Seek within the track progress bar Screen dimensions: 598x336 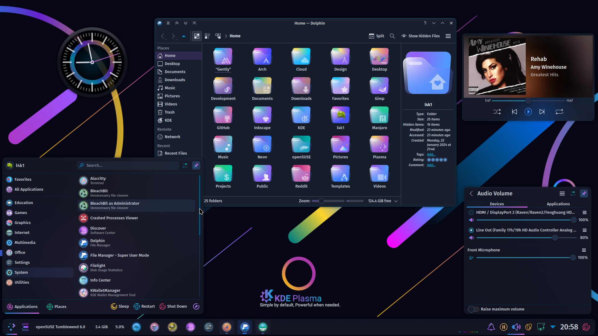click(528, 101)
